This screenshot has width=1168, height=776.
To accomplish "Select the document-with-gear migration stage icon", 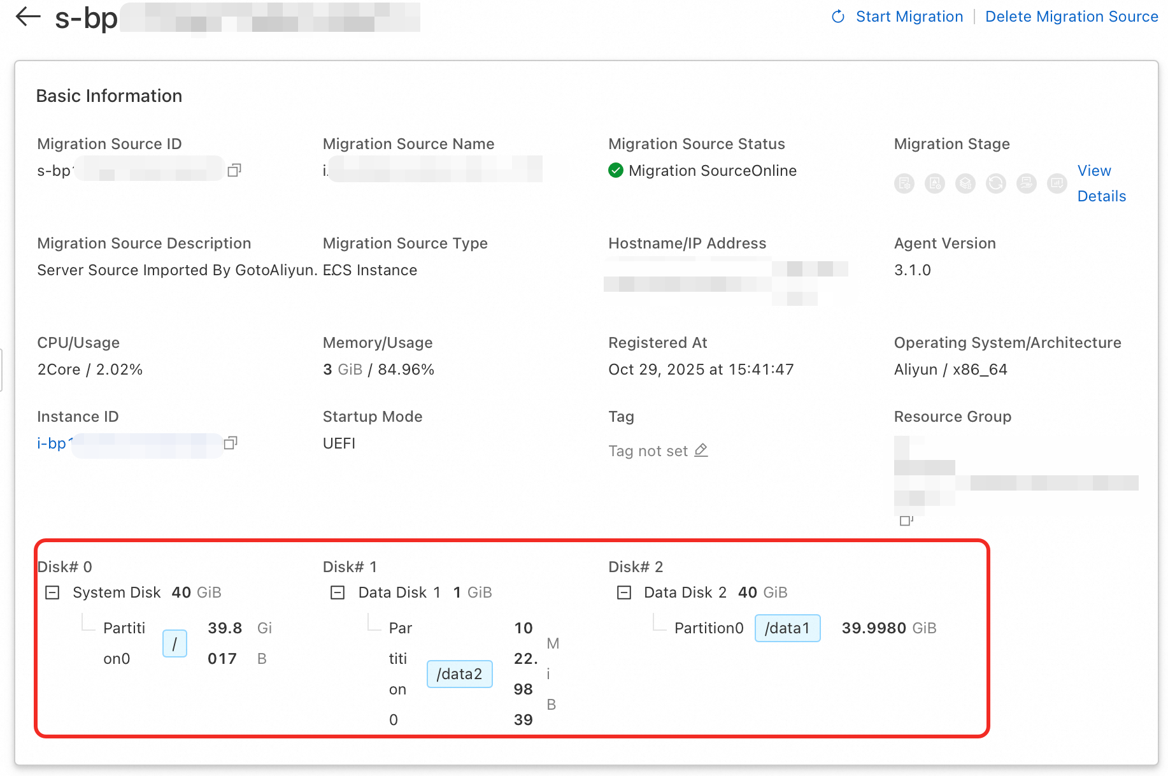I will click(x=904, y=183).
